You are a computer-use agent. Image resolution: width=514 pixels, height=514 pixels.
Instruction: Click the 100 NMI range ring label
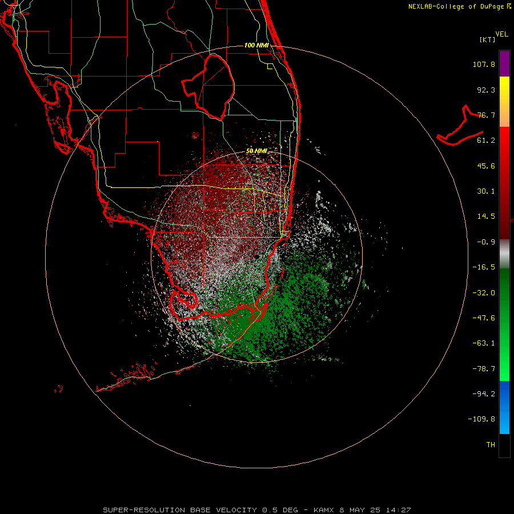pyautogui.click(x=256, y=45)
